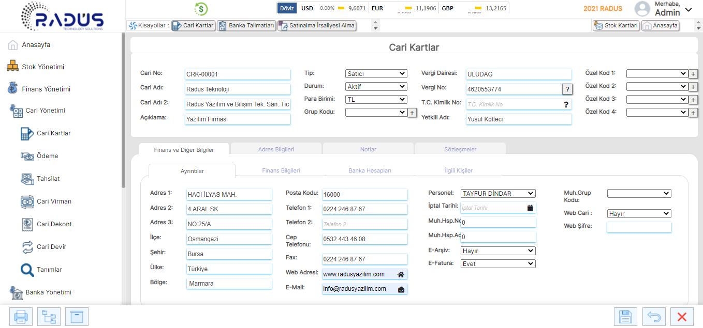Click the save floppy disk icon
Viewport: 703px width, 328px height.
pos(626,317)
